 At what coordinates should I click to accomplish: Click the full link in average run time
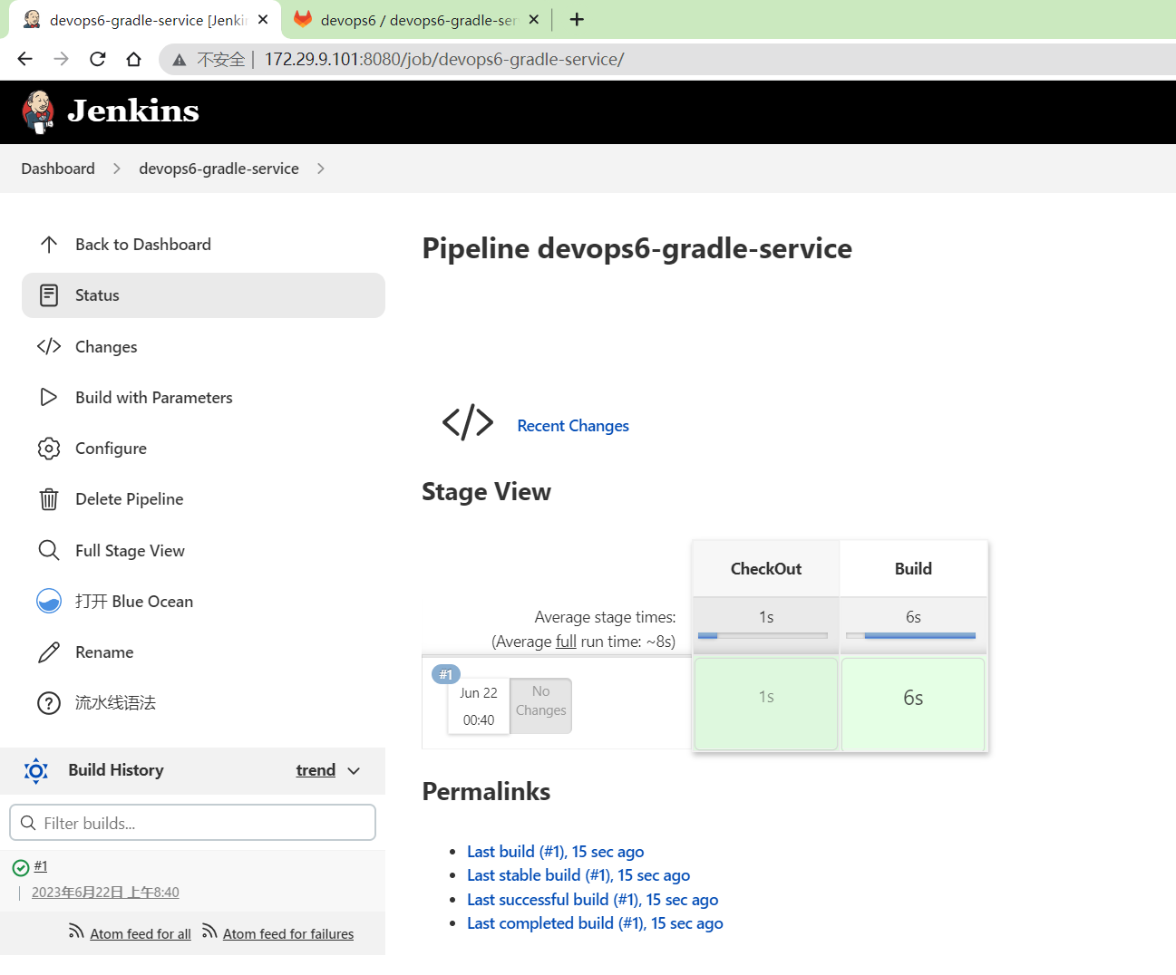(566, 642)
